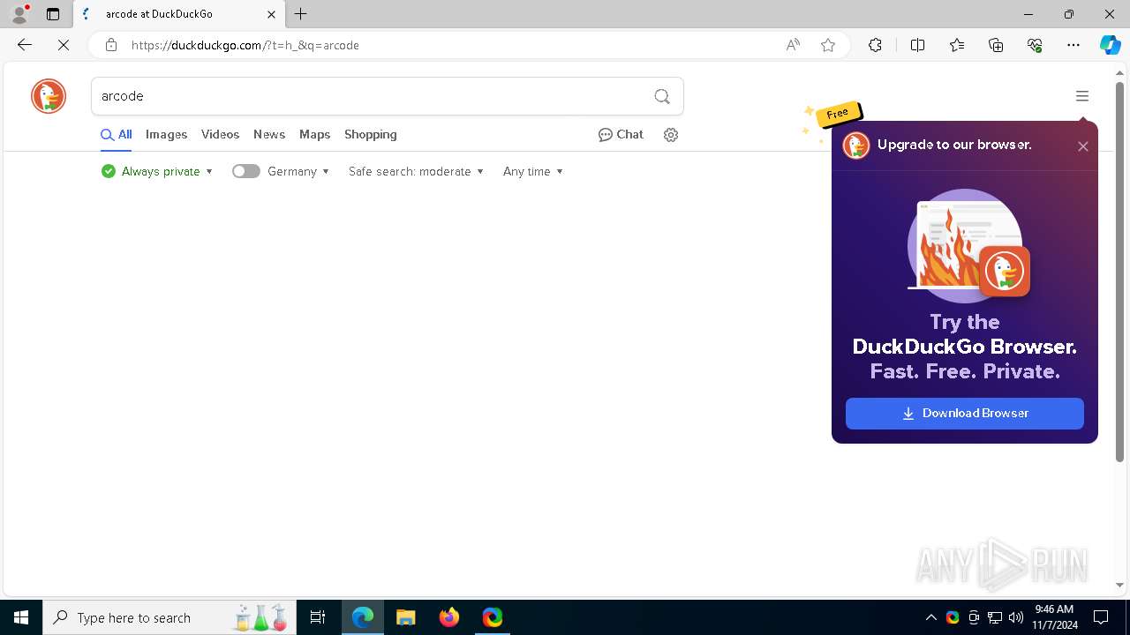
Task: Open notification center icon
Action: (1101, 617)
